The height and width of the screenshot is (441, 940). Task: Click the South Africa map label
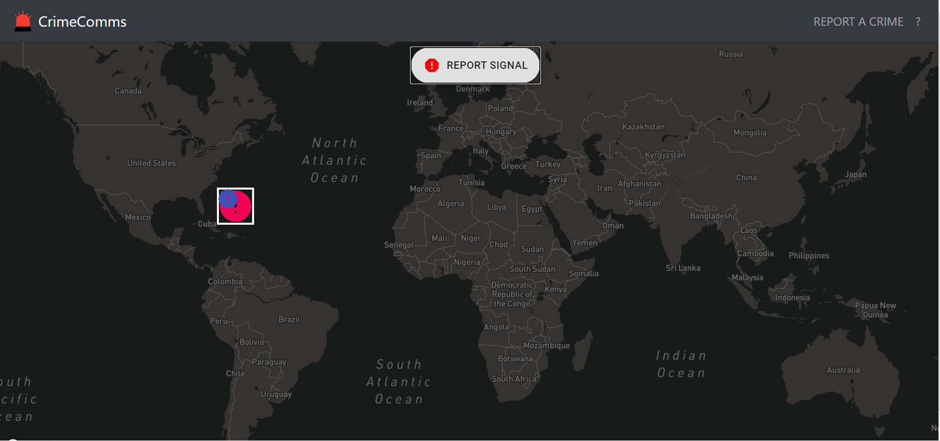coord(514,379)
